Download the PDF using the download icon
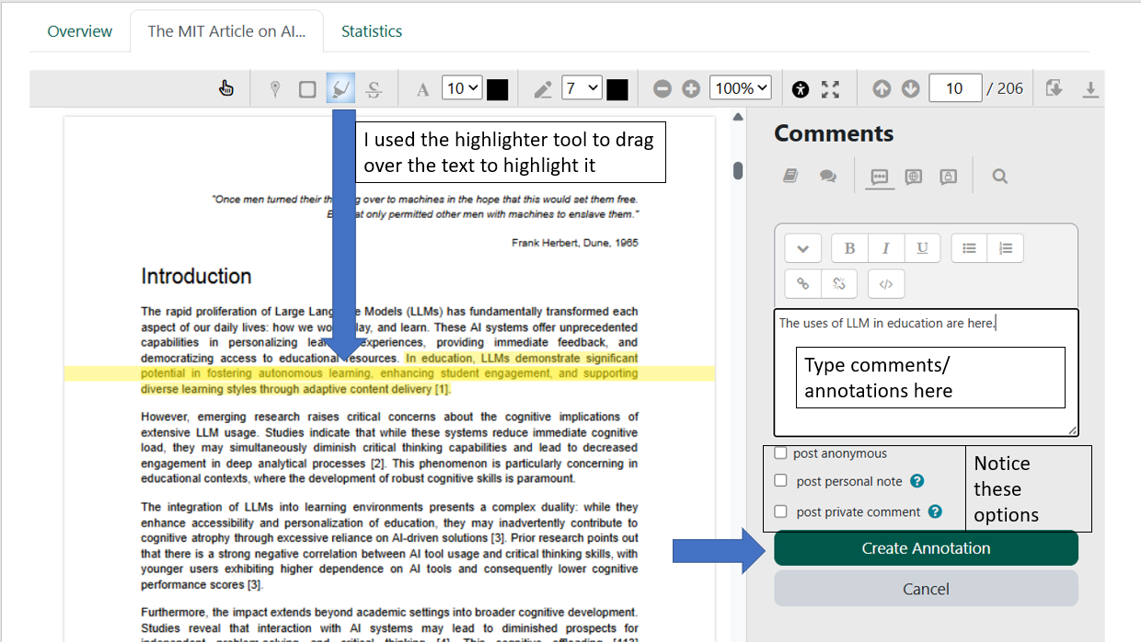The height and width of the screenshot is (642, 1141). (x=1091, y=87)
